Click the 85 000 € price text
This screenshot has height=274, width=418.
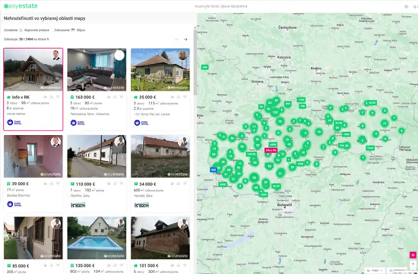tap(20, 266)
